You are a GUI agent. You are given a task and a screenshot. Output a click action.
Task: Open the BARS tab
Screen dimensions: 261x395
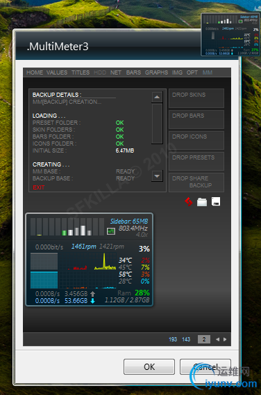pos(133,72)
